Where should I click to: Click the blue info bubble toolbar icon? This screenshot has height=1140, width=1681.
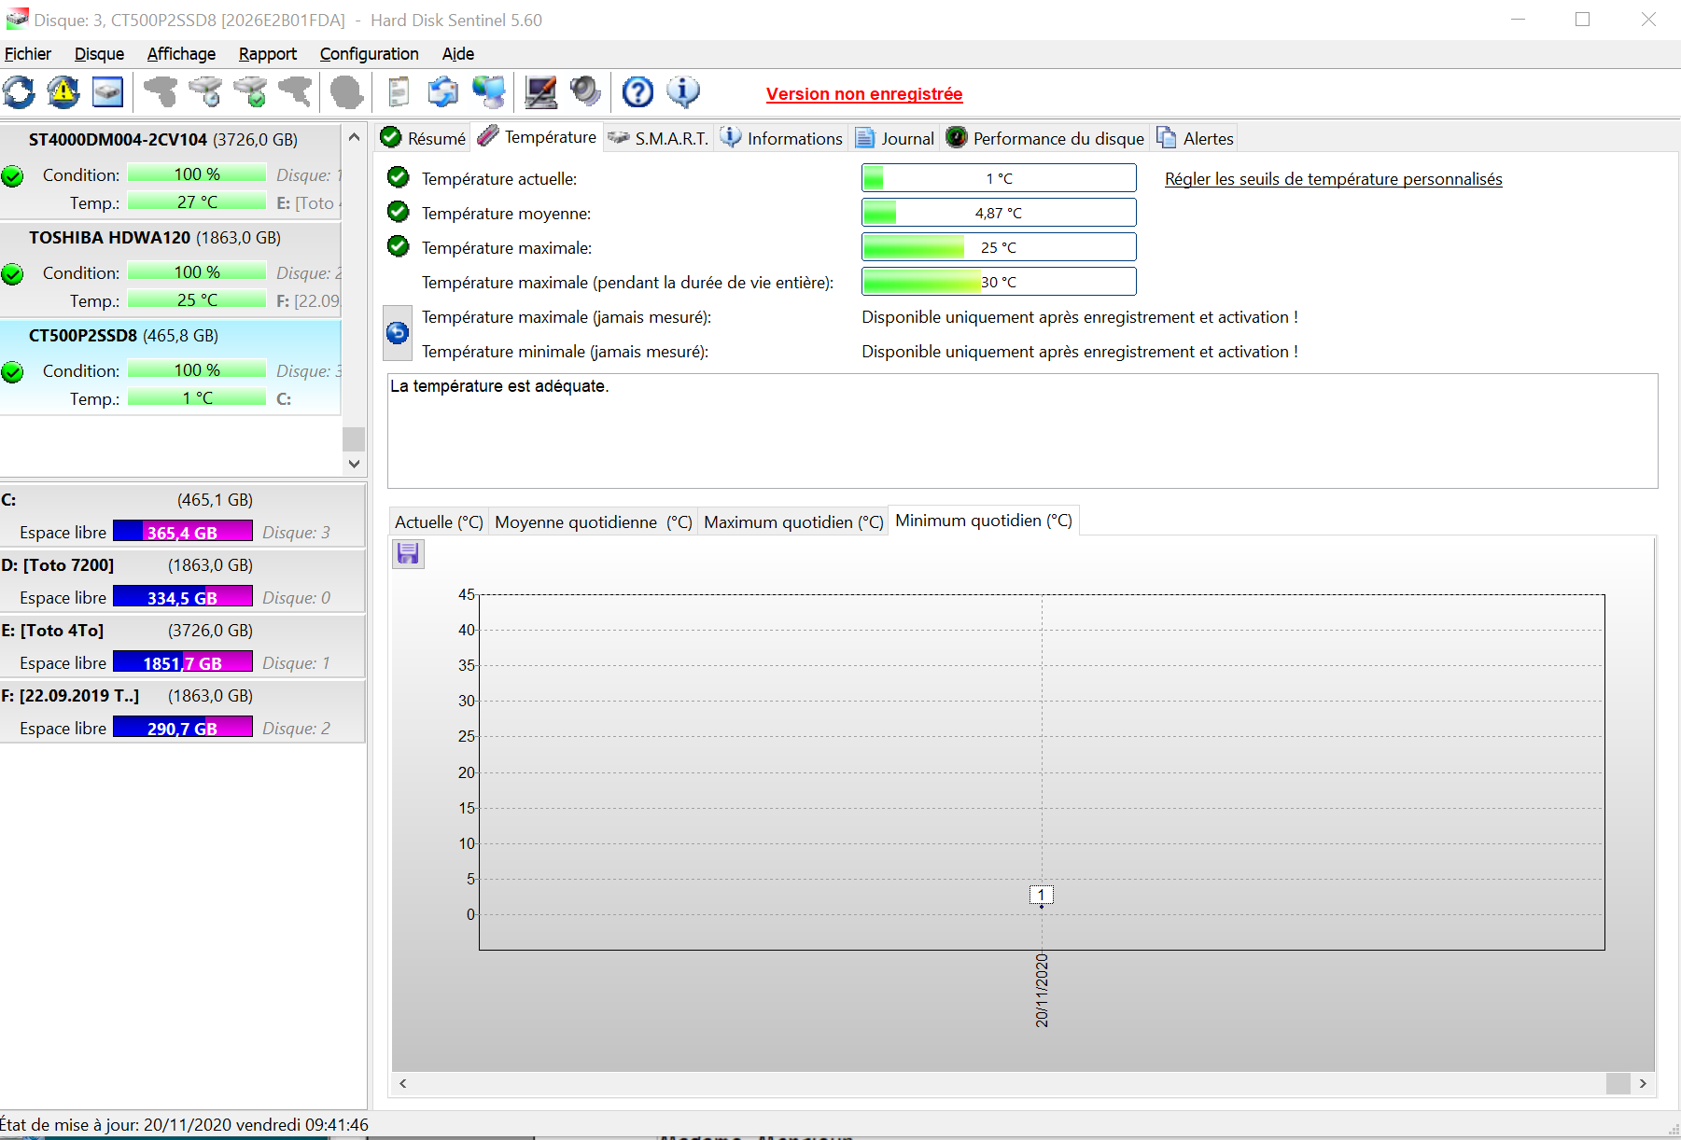pos(682,92)
